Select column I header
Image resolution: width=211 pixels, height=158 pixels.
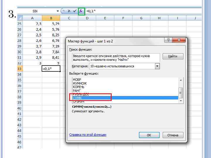(x=177, y=18)
